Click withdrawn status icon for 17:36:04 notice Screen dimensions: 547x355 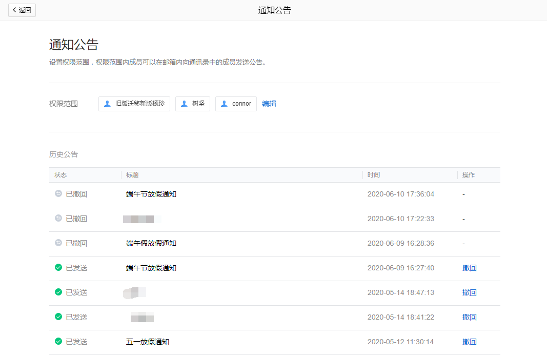point(58,194)
